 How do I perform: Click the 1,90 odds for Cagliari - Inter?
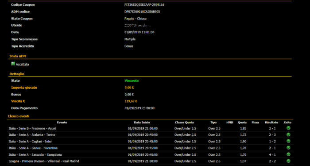[243, 142]
